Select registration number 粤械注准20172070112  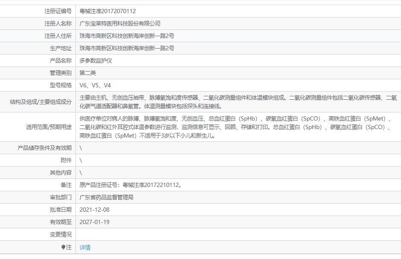(108, 11)
